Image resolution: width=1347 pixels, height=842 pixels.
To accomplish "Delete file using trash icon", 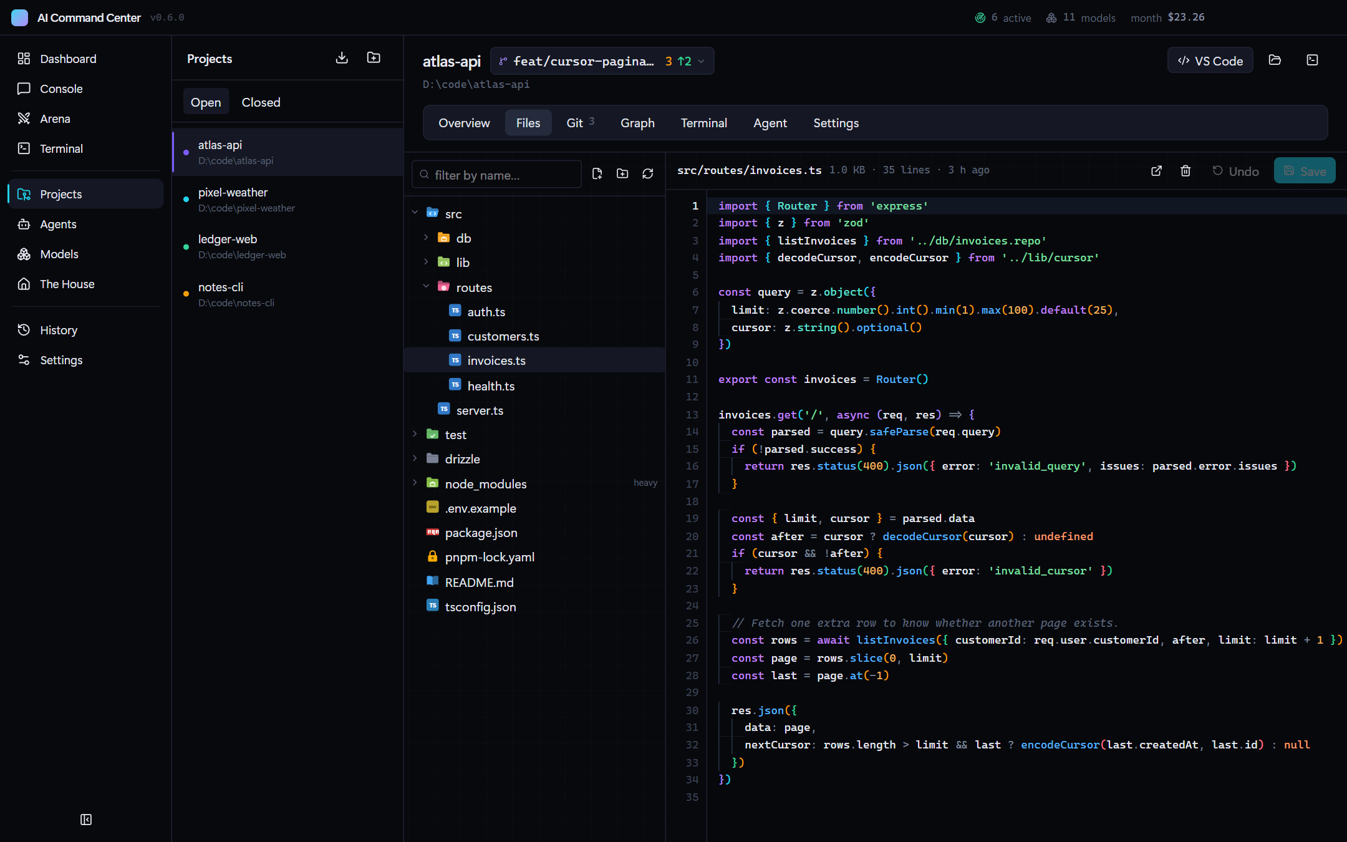I will pyautogui.click(x=1185, y=171).
